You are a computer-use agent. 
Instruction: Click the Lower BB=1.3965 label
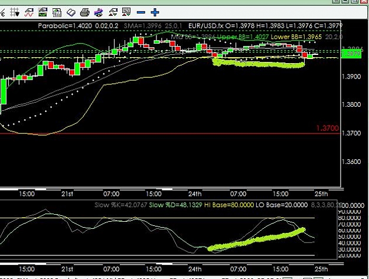click(296, 37)
